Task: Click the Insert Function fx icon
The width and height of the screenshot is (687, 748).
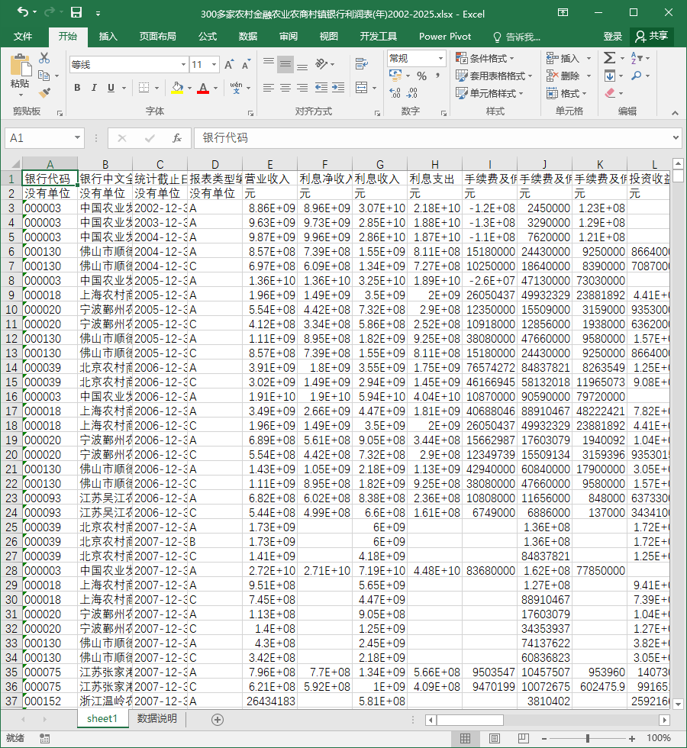Action: (x=177, y=138)
